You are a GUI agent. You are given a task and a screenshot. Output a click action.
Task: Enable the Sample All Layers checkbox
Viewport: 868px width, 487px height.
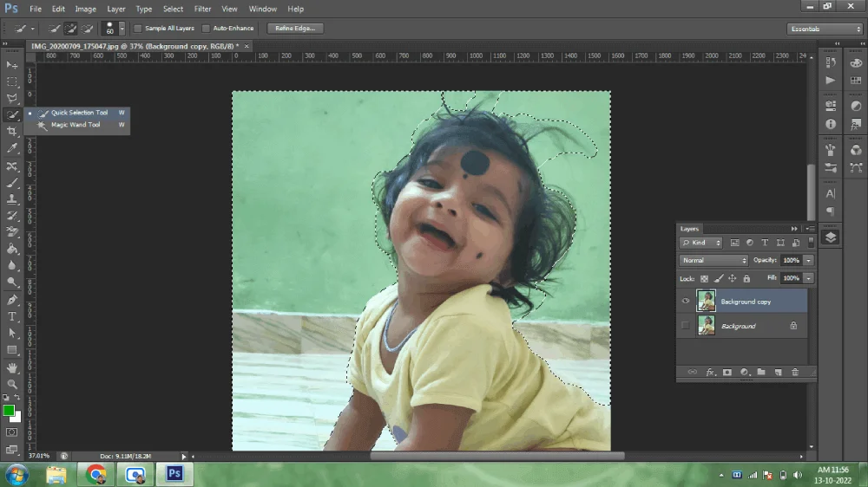click(138, 29)
